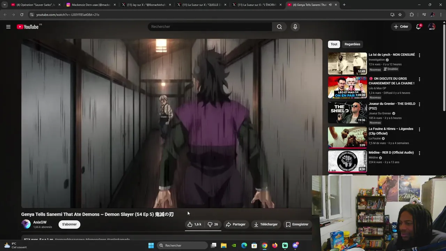The height and width of the screenshot is (251, 446).
Task: Open options for La Fouine & Himra video
Action: pyautogui.click(x=420, y=130)
